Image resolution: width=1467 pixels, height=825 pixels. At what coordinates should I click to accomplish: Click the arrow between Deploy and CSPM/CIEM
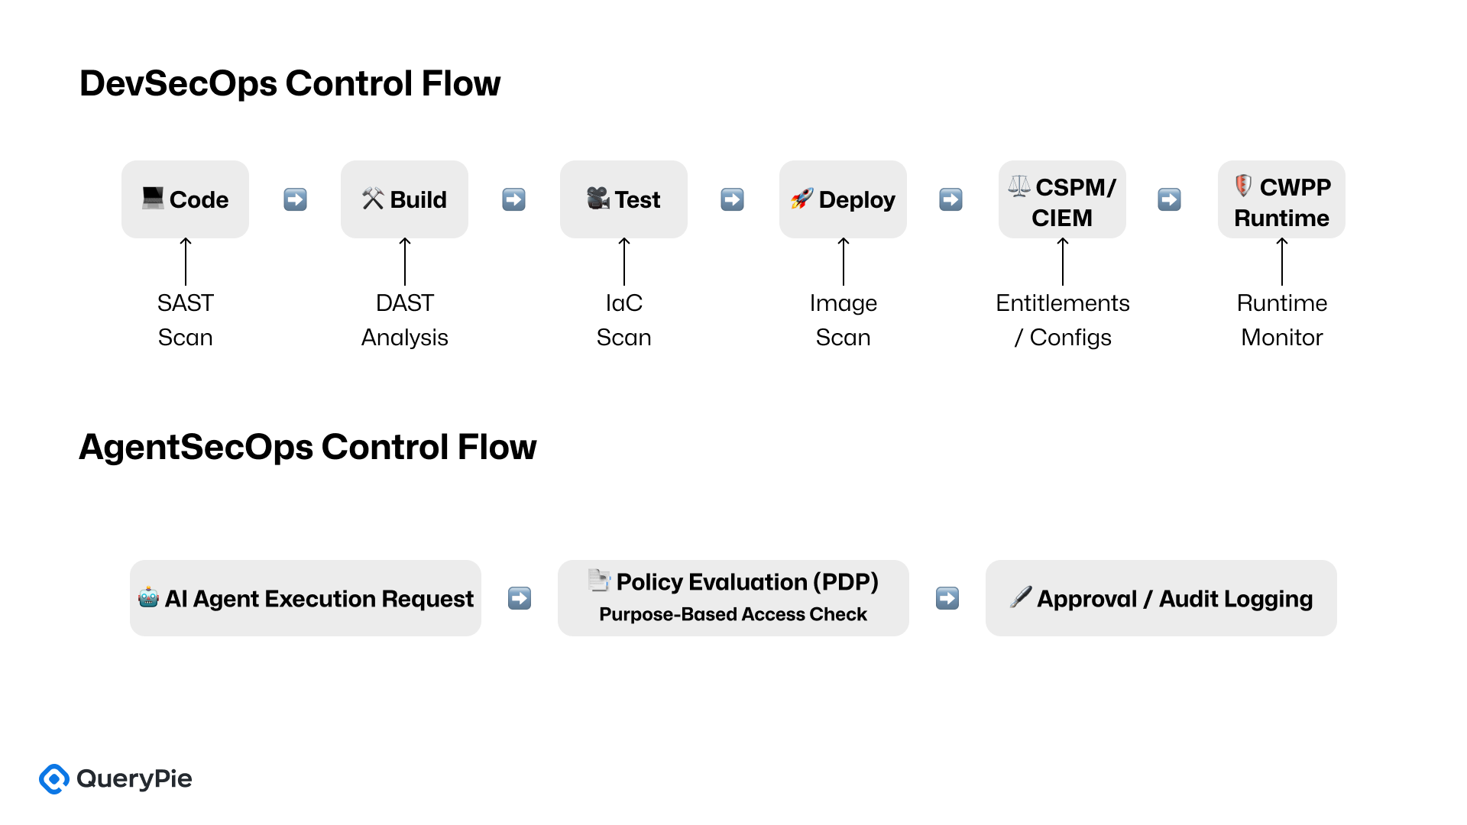tap(950, 199)
